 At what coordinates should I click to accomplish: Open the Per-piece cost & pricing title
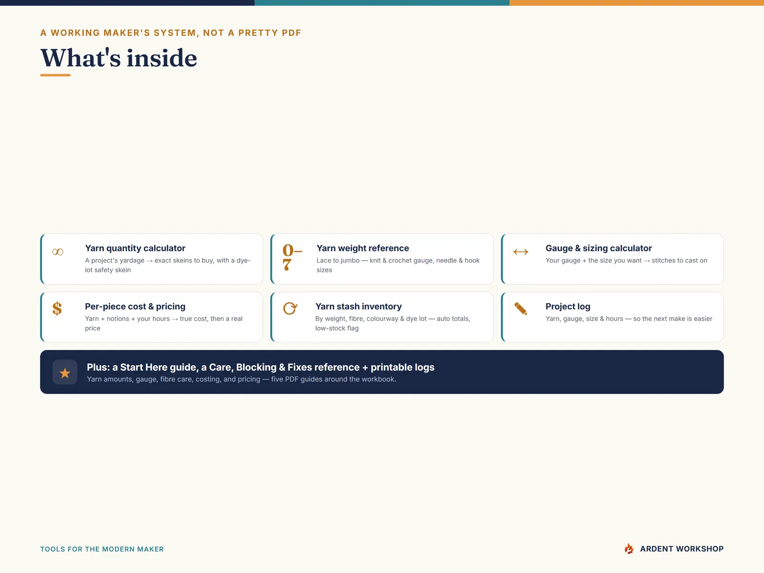[x=135, y=307]
